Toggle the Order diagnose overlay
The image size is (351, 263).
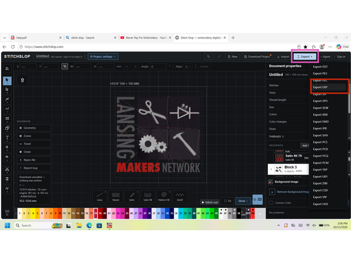[34, 152]
